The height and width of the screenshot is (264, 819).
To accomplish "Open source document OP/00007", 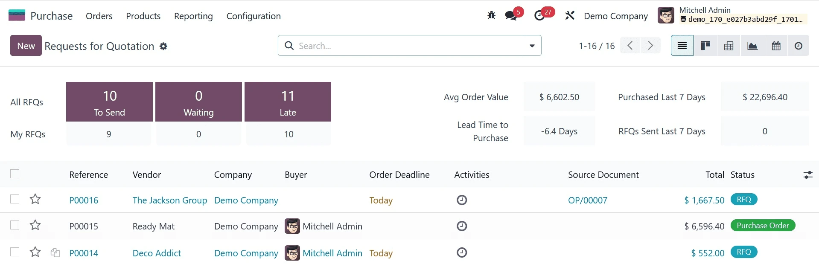I will (588, 200).
